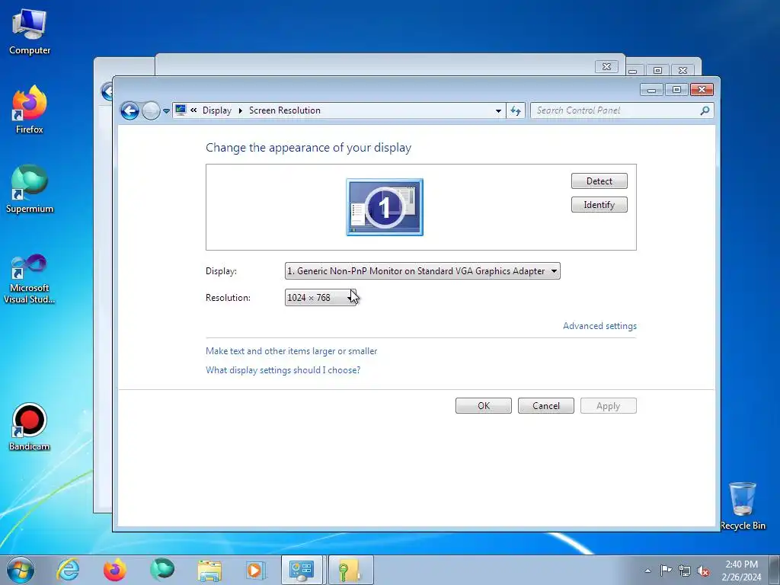This screenshot has height=585, width=780.
Task: Launch Firefox from the taskbar
Action: pos(115,570)
